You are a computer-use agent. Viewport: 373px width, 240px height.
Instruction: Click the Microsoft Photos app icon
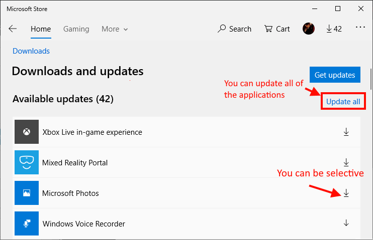tap(27, 193)
